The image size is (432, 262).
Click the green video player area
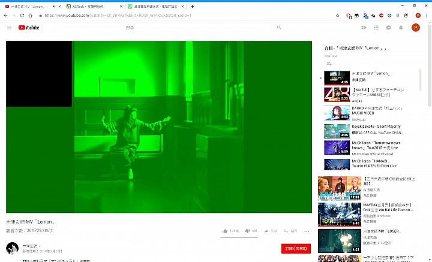point(159,127)
